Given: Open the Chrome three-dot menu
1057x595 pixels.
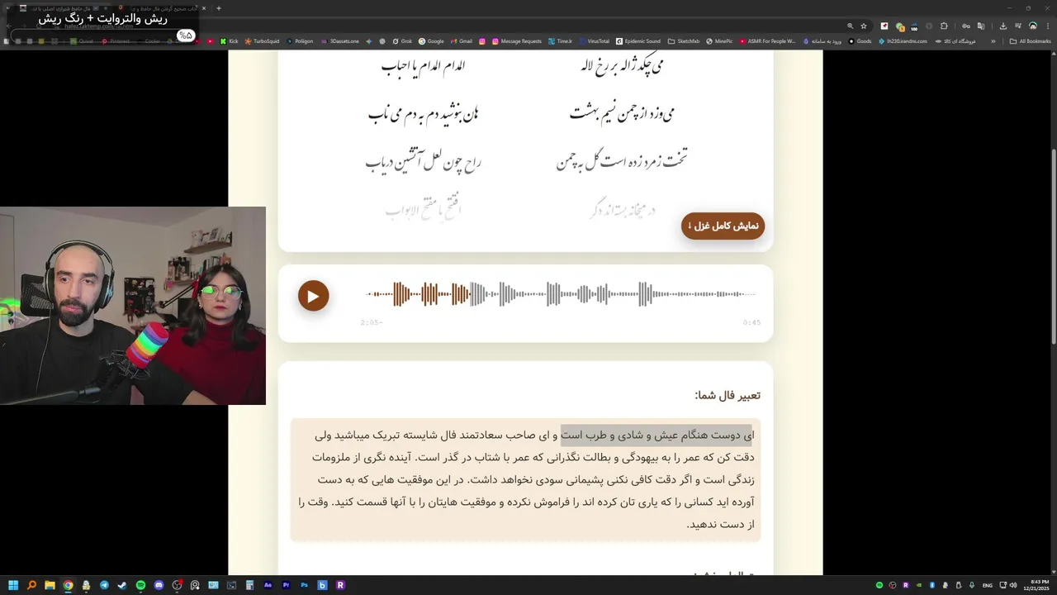Looking at the screenshot, I should pos(1048,26).
